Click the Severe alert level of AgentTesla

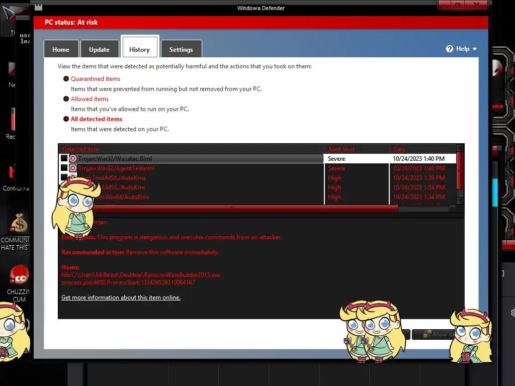point(336,168)
